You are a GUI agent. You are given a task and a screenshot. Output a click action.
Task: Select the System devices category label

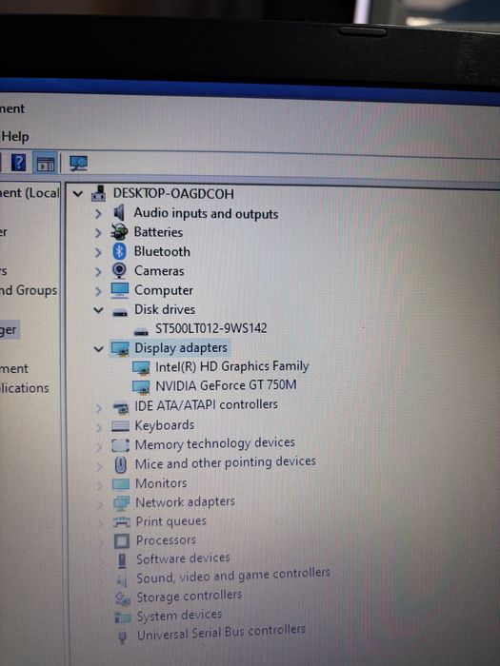click(x=179, y=615)
